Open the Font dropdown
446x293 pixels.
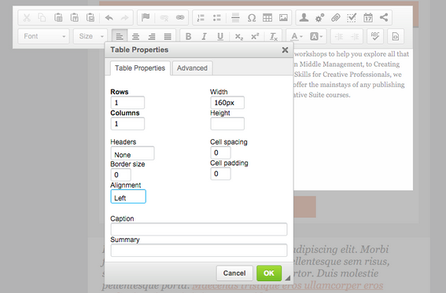(x=44, y=36)
